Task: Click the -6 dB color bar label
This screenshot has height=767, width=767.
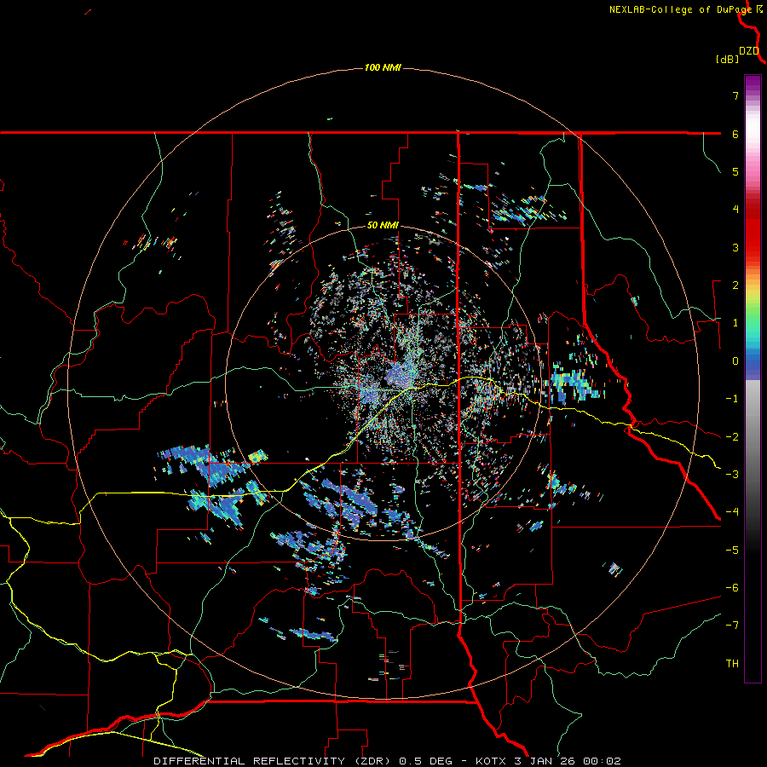Action: tap(732, 588)
